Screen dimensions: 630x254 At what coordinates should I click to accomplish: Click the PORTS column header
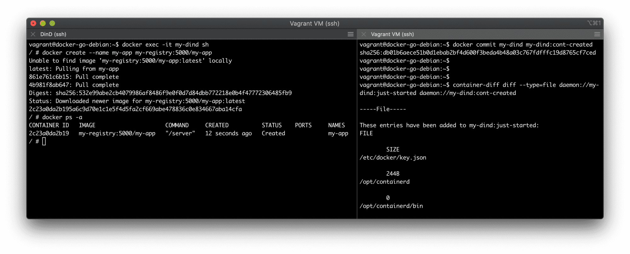[303, 125]
